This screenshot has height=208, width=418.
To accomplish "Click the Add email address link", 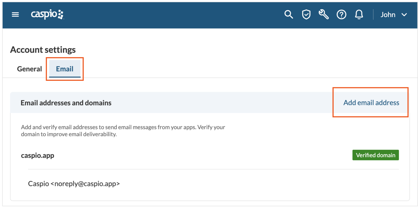I will (371, 103).
